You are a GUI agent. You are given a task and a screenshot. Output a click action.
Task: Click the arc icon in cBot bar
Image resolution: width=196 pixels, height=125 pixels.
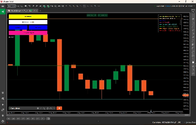(x=51, y=108)
